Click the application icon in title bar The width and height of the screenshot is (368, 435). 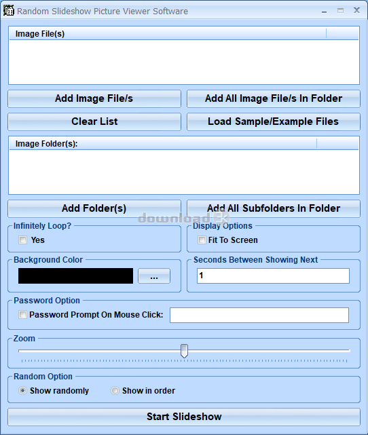9,11
